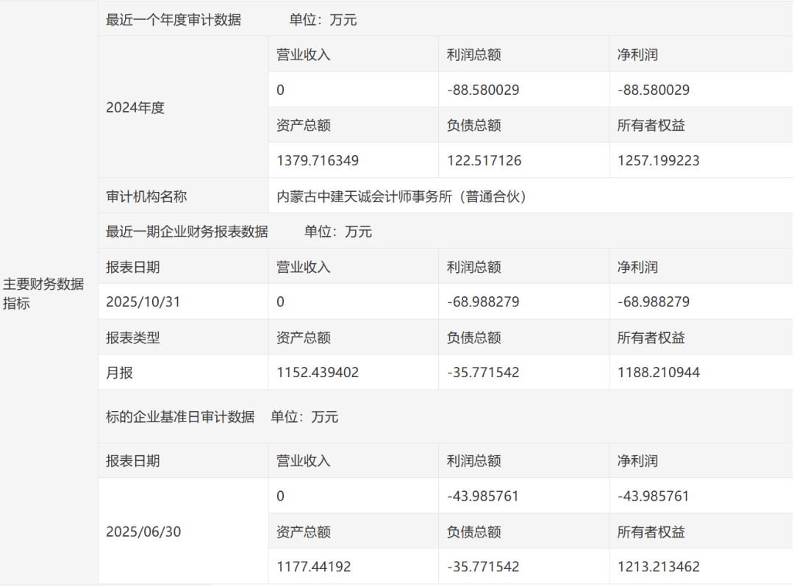Screen dimensions: 794x586
Task: Click the 标的企业基准日审计数据 section heading
Action: (x=180, y=417)
